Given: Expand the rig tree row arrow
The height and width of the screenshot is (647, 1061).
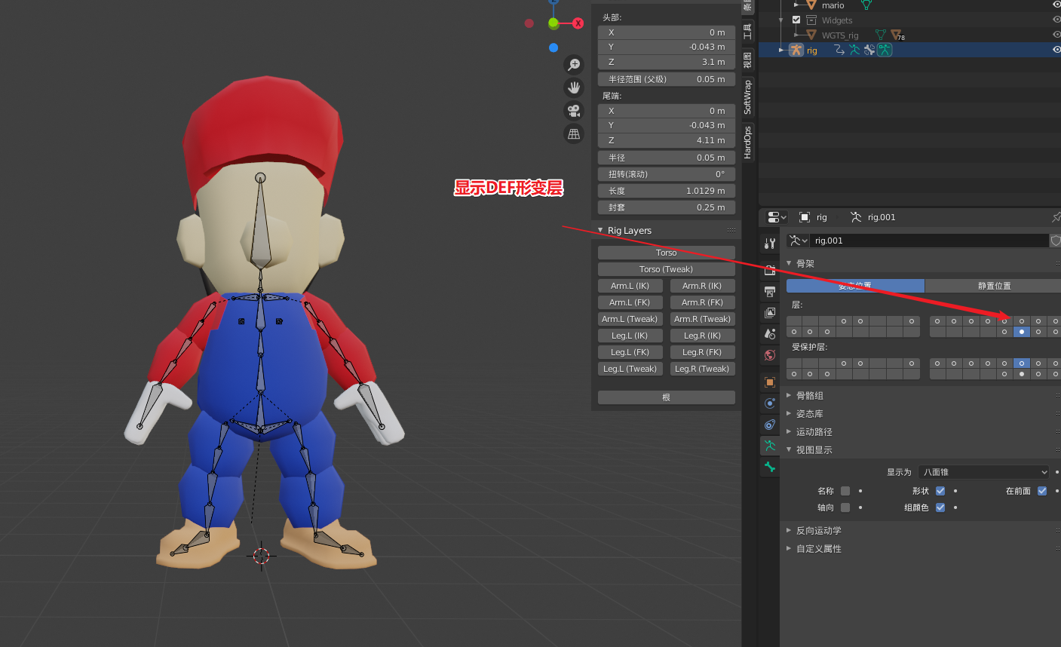Looking at the screenshot, I should click(x=781, y=50).
